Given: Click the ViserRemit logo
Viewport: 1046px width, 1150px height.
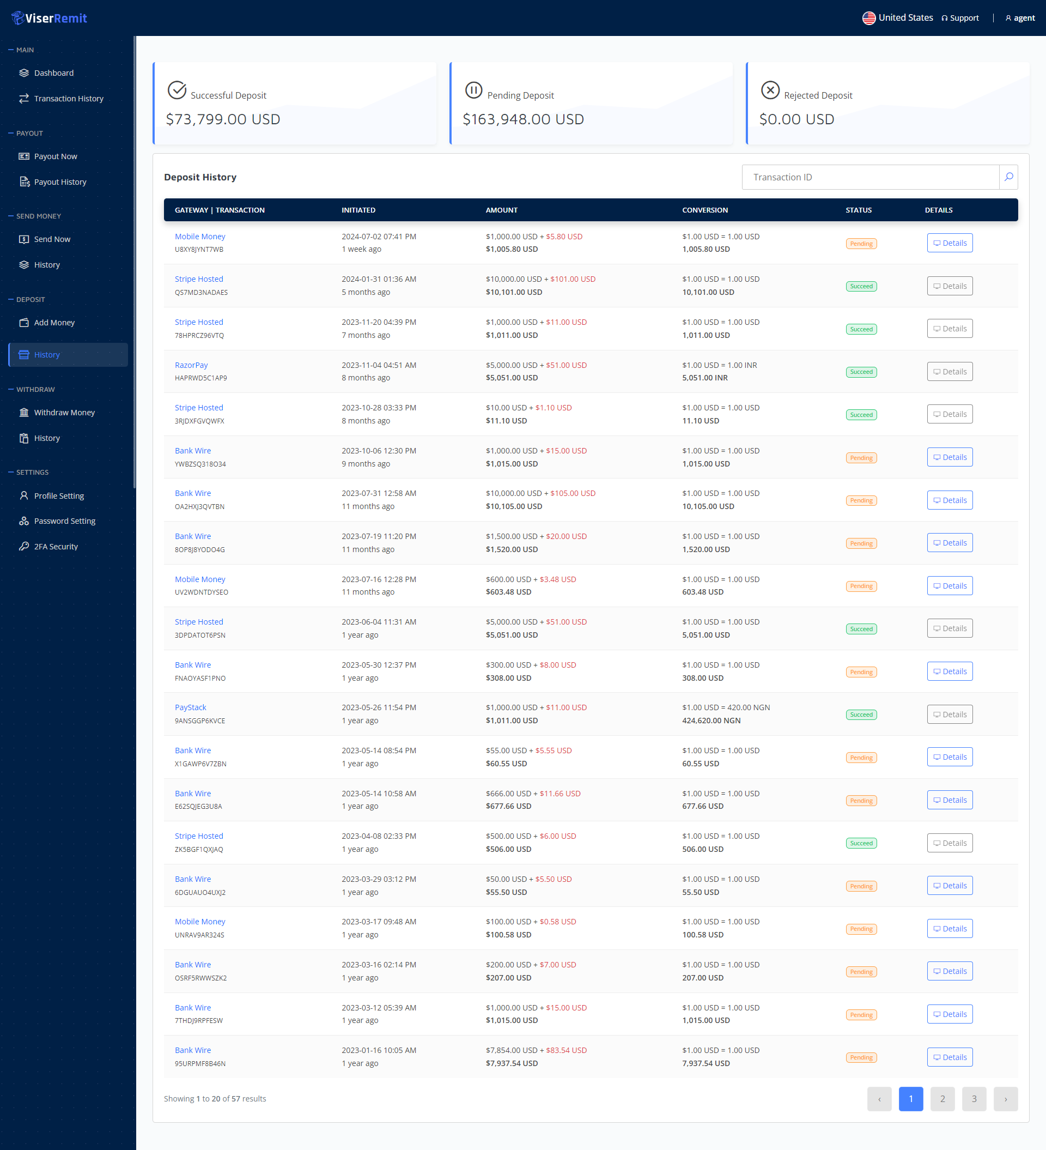Looking at the screenshot, I should 50,18.
